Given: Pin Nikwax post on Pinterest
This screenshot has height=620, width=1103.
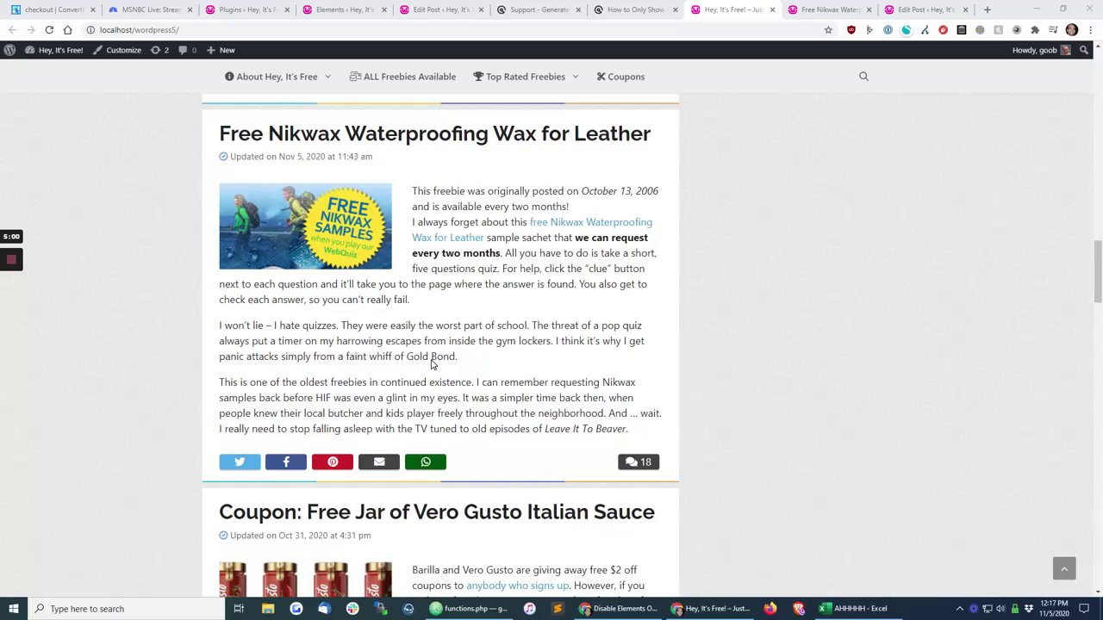Looking at the screenshot, I should click(x=333, y=462).
